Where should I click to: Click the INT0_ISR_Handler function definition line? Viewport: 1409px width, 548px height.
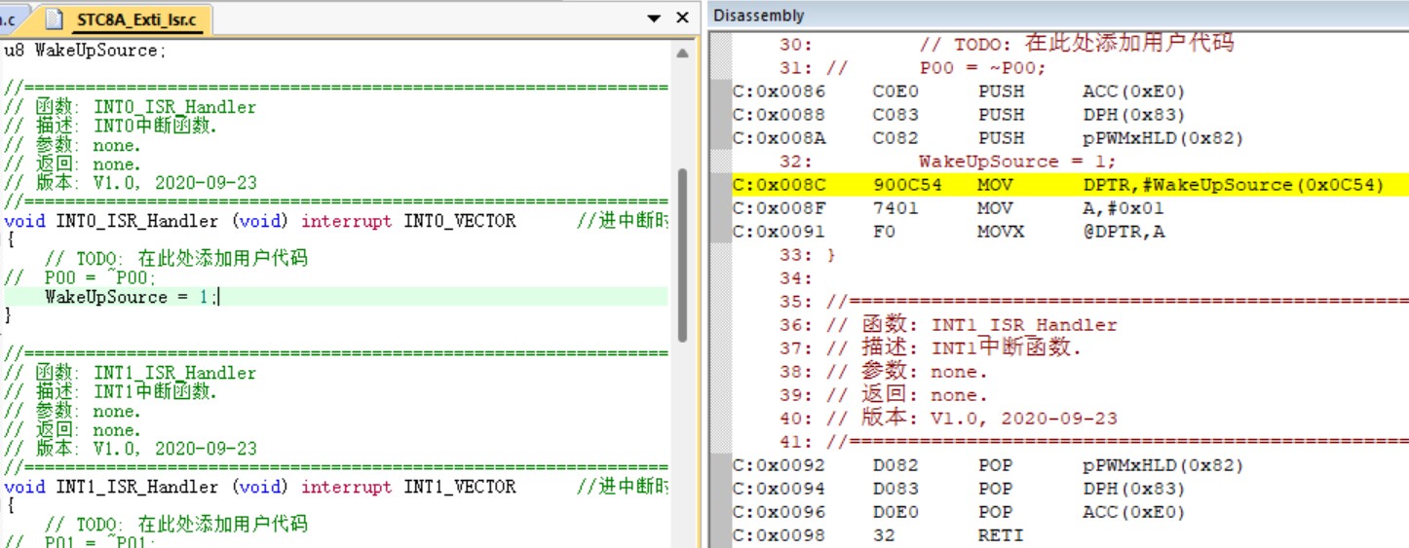tap(335, 221)
